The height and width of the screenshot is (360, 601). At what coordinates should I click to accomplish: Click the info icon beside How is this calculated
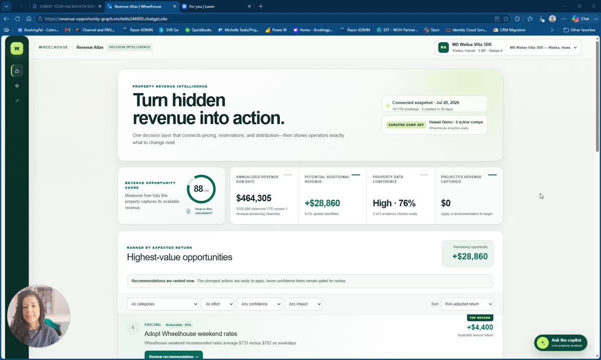188,211
